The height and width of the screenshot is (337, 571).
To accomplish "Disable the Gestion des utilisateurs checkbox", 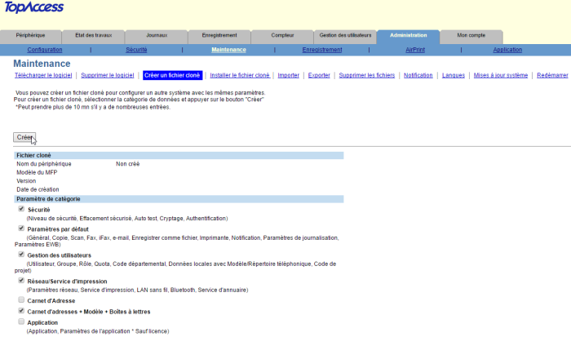I will [21, 255].
